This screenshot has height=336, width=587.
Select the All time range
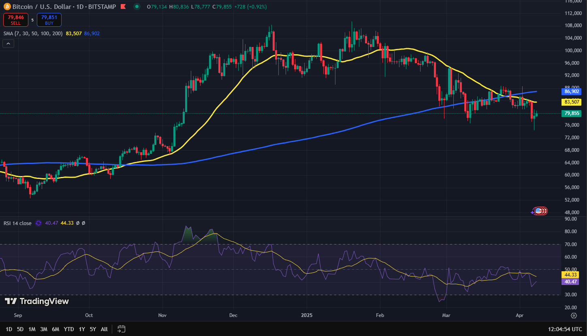104,329
